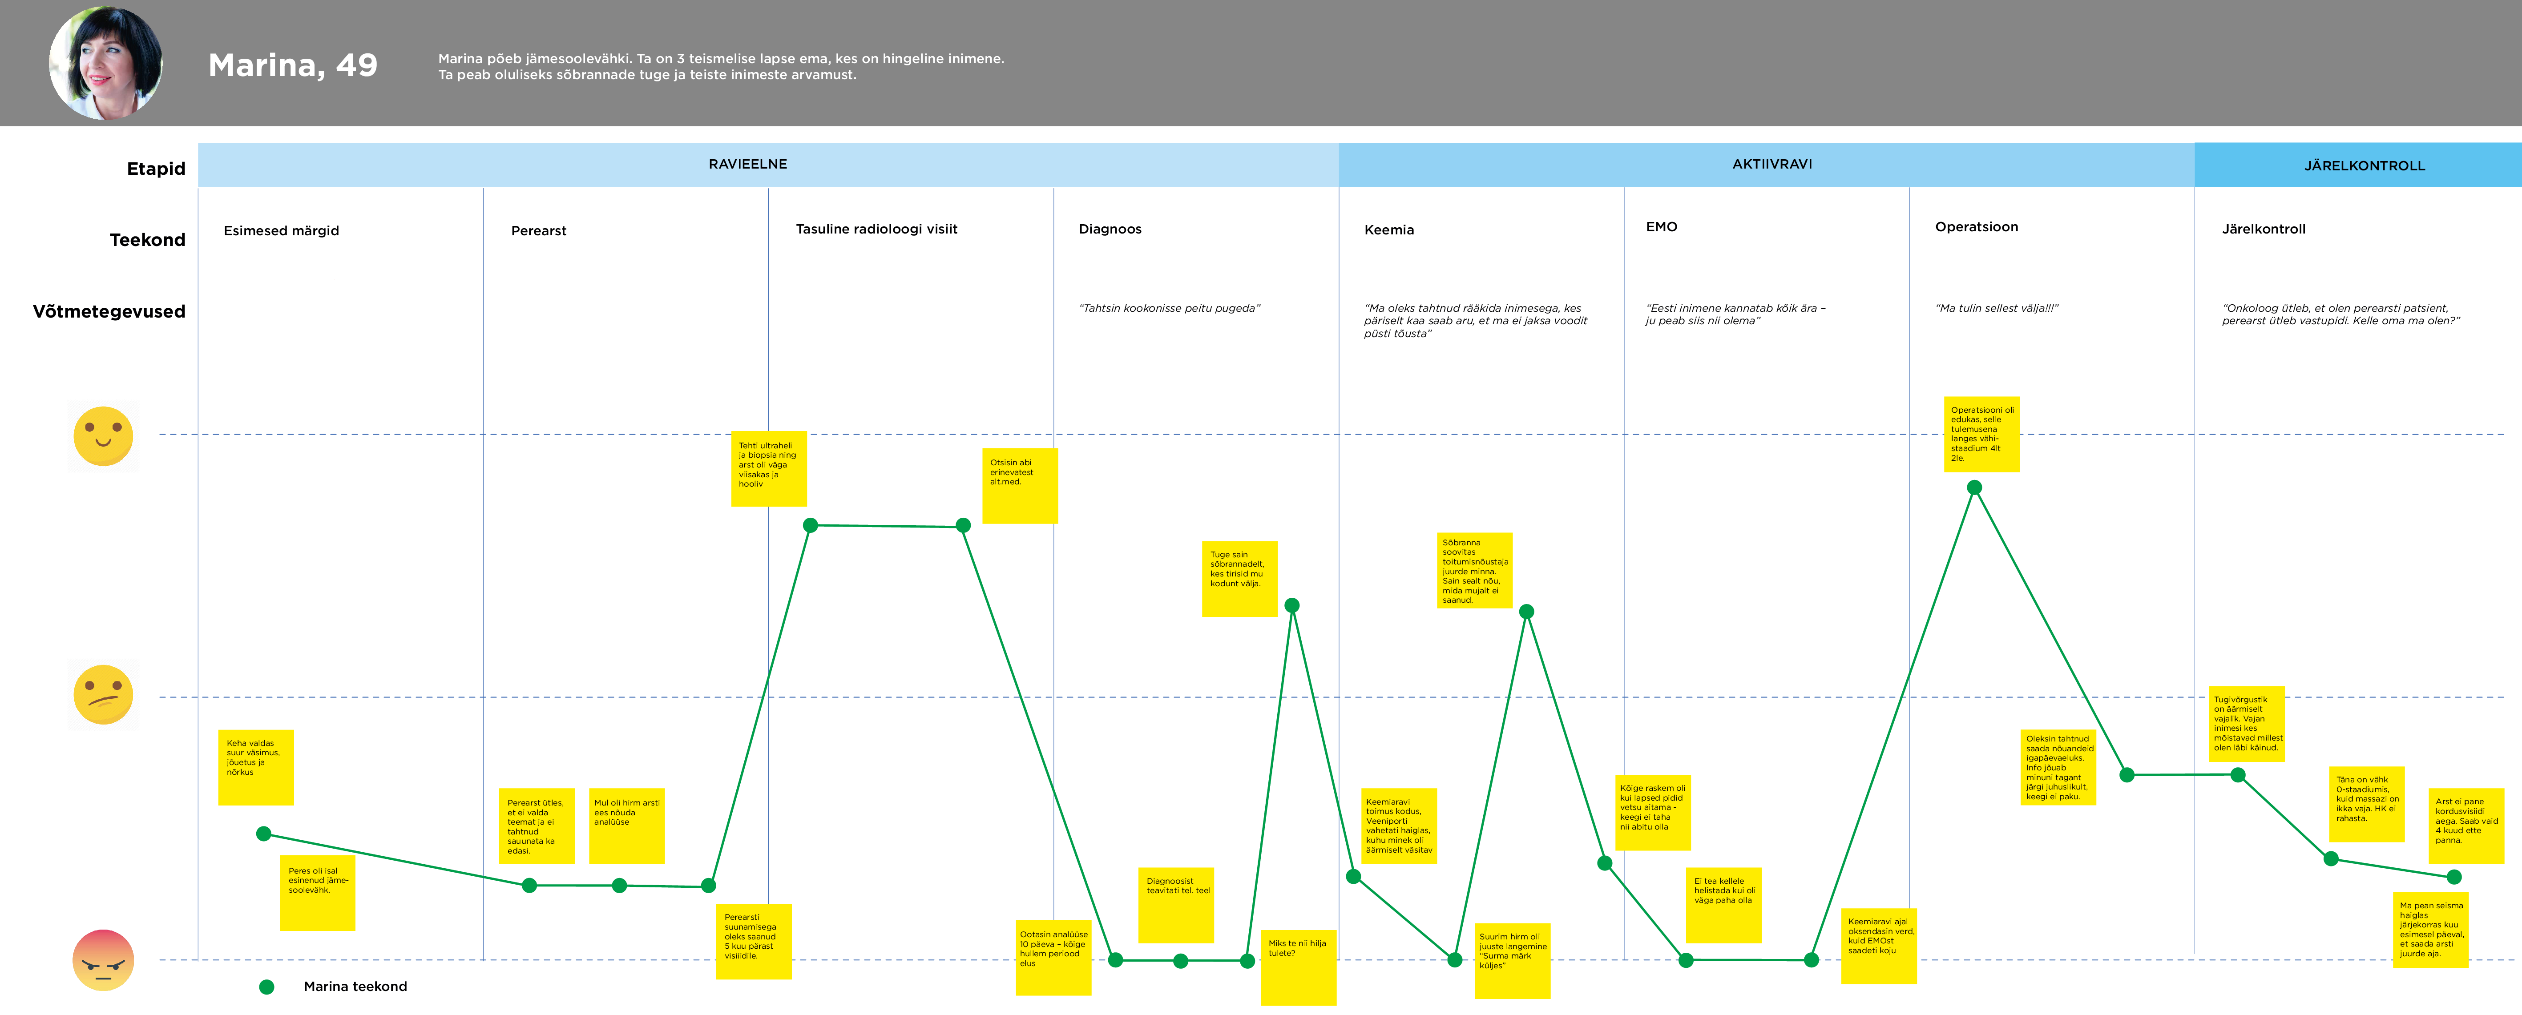Click the Operatsioon peak journey point
Viewport: 2522px width, 1015px height.
[x=1974, y=487]
